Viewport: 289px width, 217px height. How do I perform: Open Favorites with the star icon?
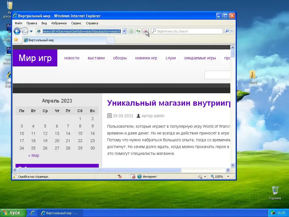pyautogui.click(x=16, y=40)
